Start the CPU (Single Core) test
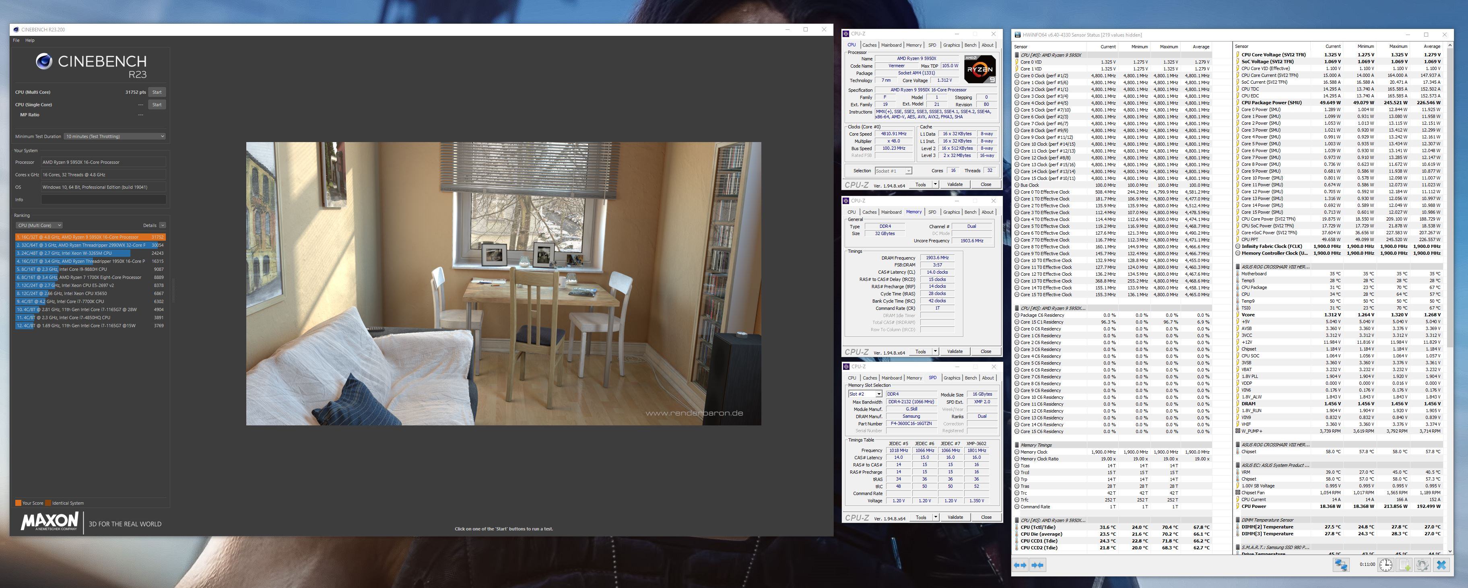The image size is (1468, 588). coord(157,104)
